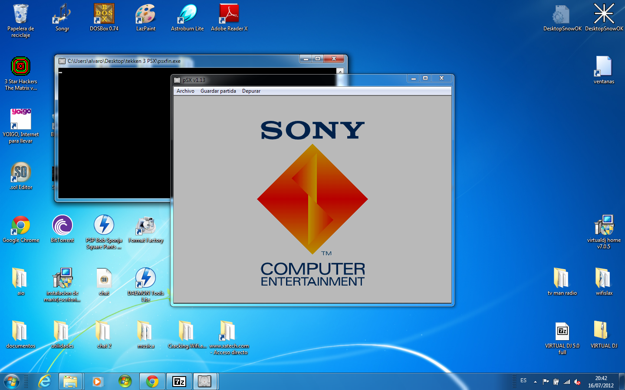
Task: Click Show desktop button at taskbar end
Action: tap(622, 382)
